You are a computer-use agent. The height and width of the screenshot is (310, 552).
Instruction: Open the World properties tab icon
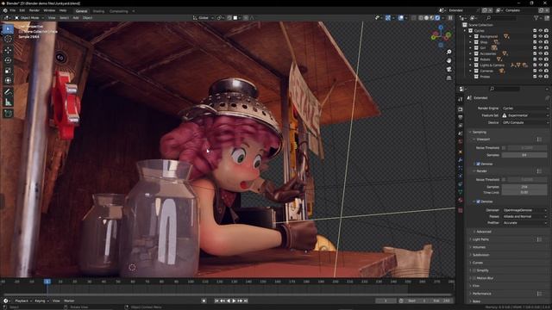460,142
